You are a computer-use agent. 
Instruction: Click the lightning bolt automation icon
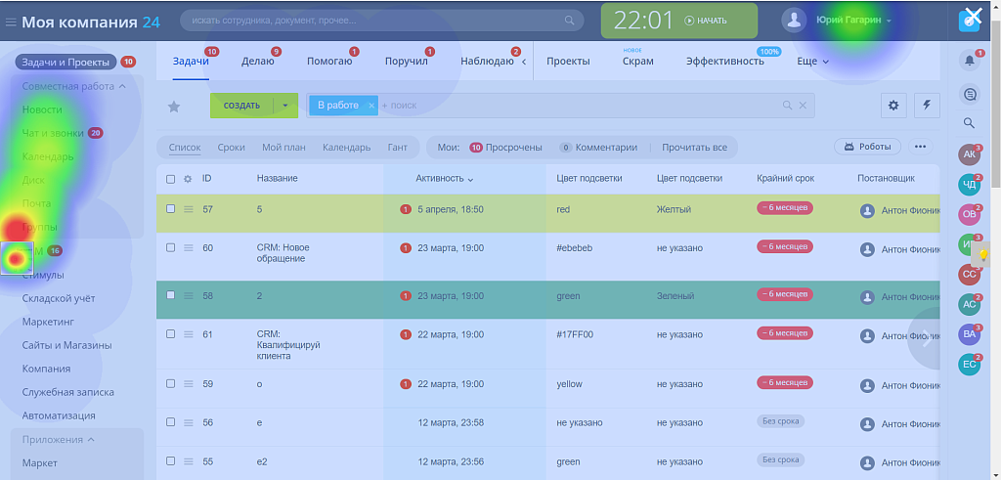click(925, 106)
